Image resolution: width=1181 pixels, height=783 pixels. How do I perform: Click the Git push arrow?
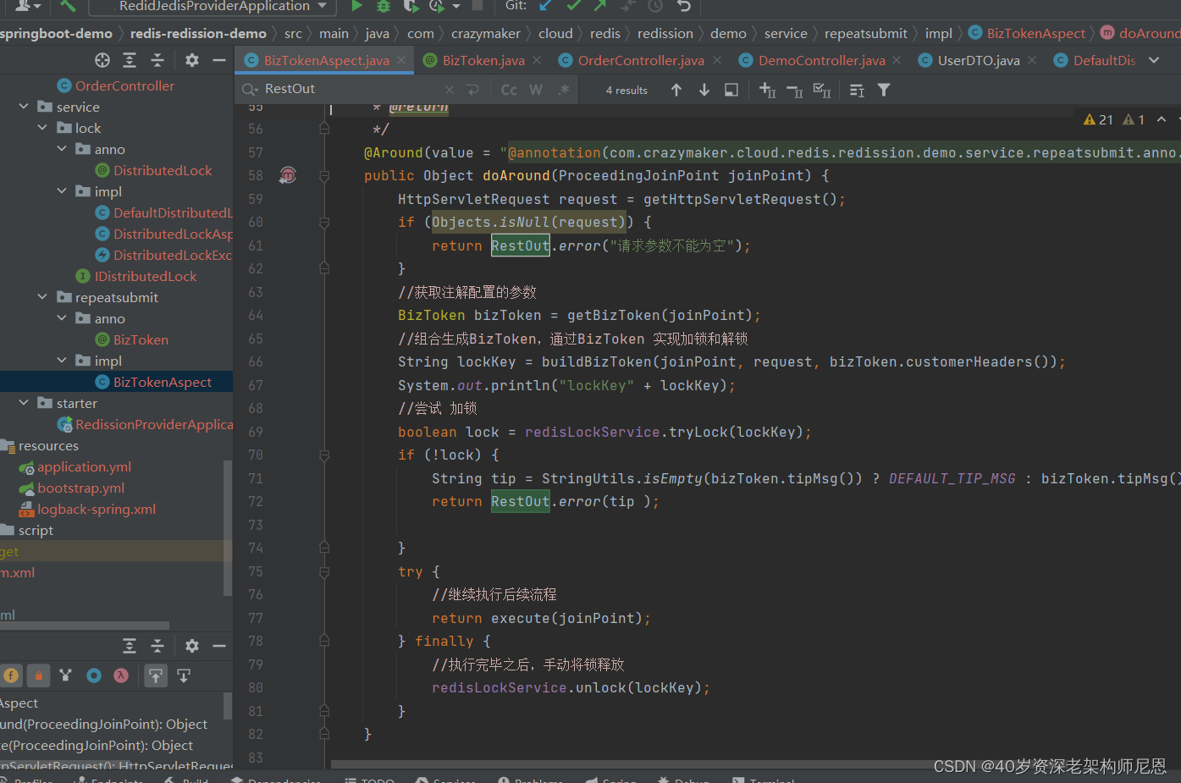[x=600, y=6]
